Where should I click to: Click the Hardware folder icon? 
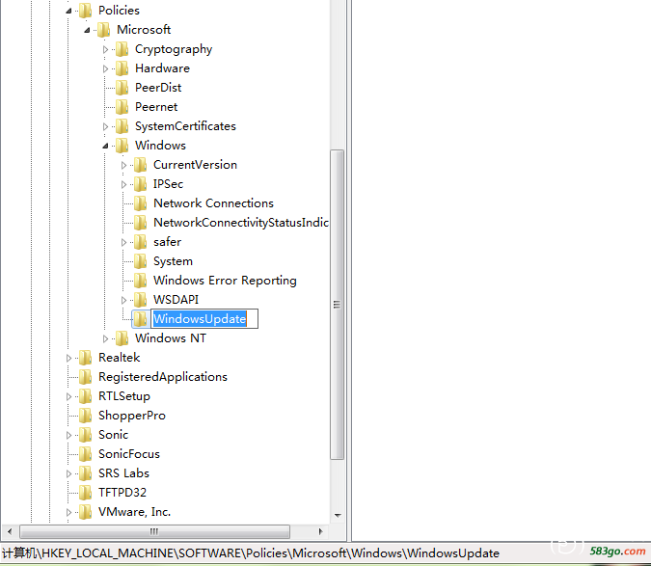(122, 68)
